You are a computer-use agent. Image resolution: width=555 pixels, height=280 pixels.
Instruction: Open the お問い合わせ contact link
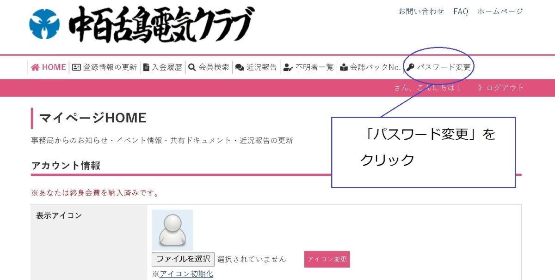(x=421, y=12)
